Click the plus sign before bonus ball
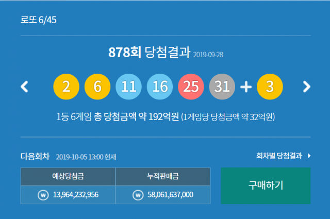The image size is (330, 219). pos(246,87)
